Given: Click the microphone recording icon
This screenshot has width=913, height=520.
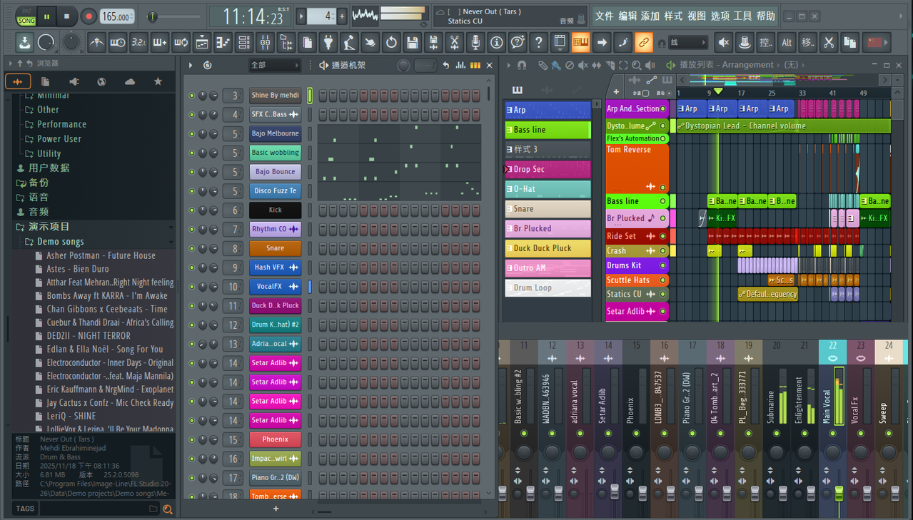Looking at the screenshot, I should (x=475, y=43).
